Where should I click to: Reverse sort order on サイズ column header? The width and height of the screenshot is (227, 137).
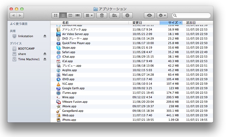[x=171, y=23]
